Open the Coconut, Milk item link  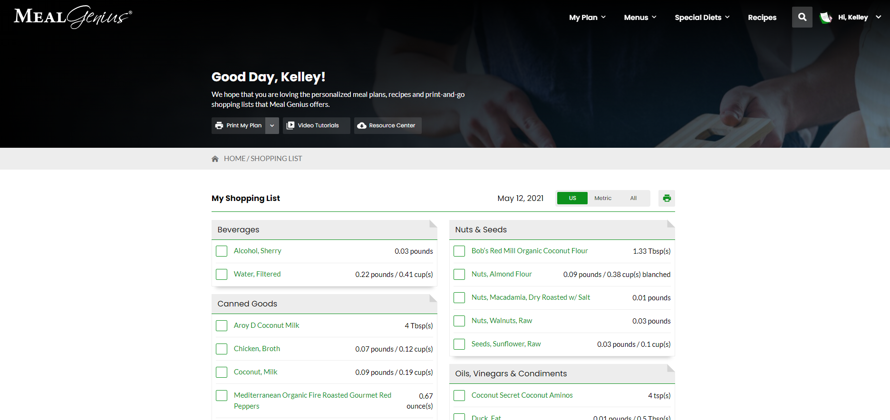pos(256,372)
